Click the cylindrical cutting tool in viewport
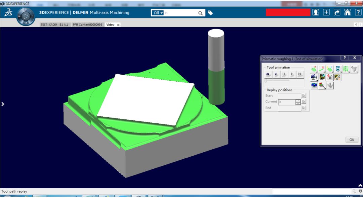This screenshot has height=198, width=363. 216,67
